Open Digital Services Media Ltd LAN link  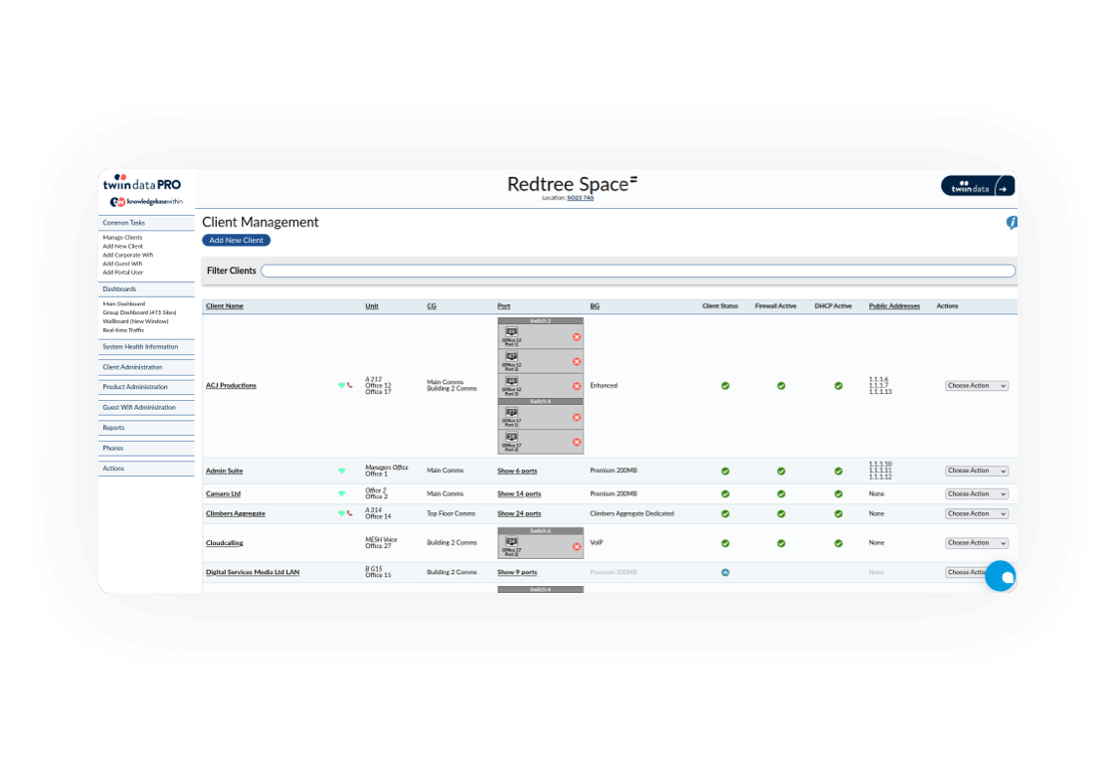(x=253, y=572)
